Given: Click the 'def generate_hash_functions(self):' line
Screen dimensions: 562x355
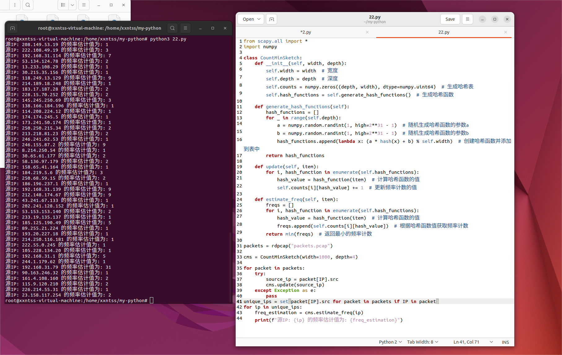Looking at the screenshot, I should point(302,107).
